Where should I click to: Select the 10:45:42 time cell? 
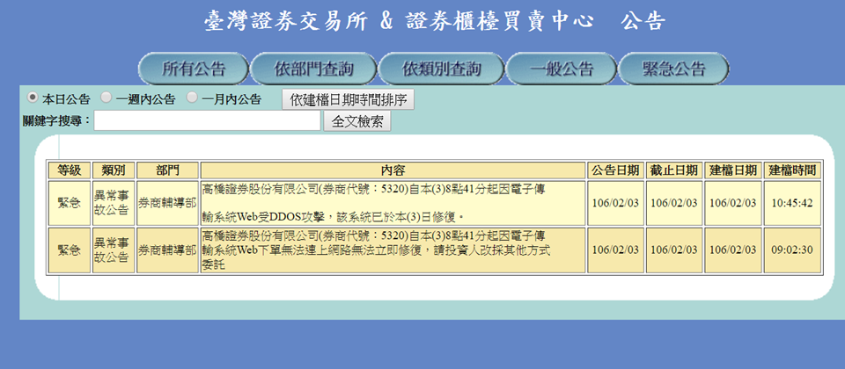(792, 203)
